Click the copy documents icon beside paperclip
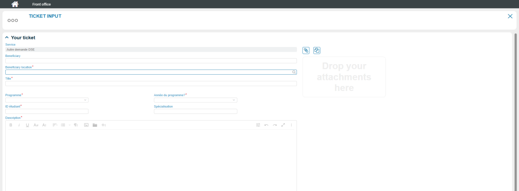The image size is (519, 191). [317, 50]
